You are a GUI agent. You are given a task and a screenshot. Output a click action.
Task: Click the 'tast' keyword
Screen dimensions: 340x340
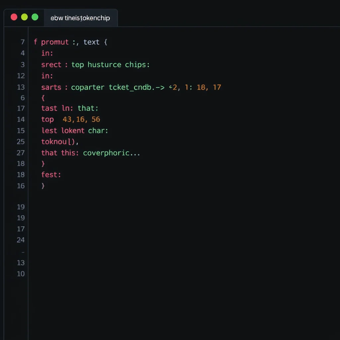click(x=49, y=108)
